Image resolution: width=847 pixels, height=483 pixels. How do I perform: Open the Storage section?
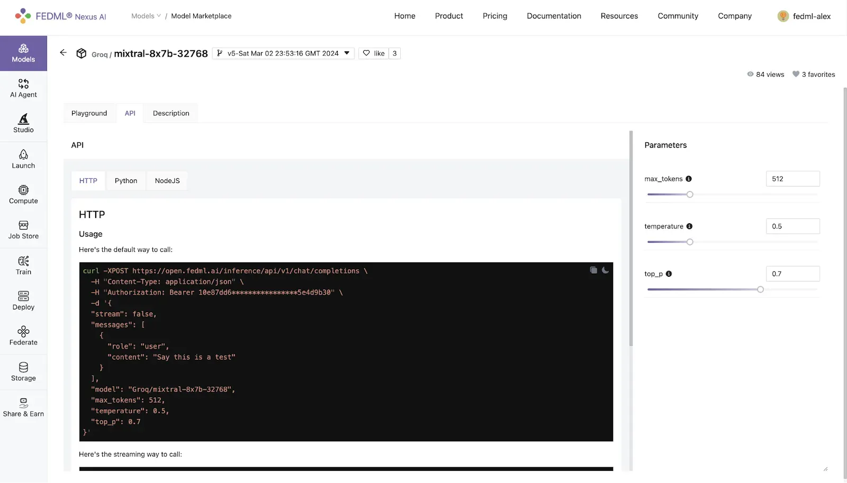pyautogui.click(x=23, y=372)
